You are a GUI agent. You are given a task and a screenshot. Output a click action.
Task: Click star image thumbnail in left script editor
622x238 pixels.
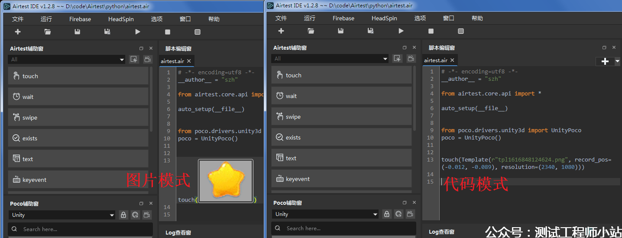pyautogui.click(x=226, y=181)
